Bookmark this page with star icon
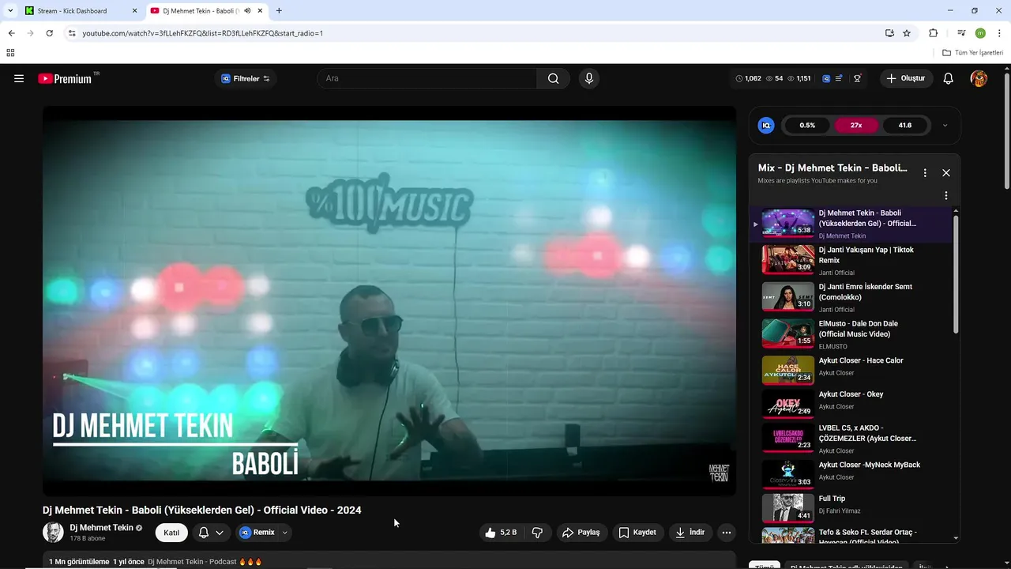This screenshot has height=569, width=1011. (907, 33)
